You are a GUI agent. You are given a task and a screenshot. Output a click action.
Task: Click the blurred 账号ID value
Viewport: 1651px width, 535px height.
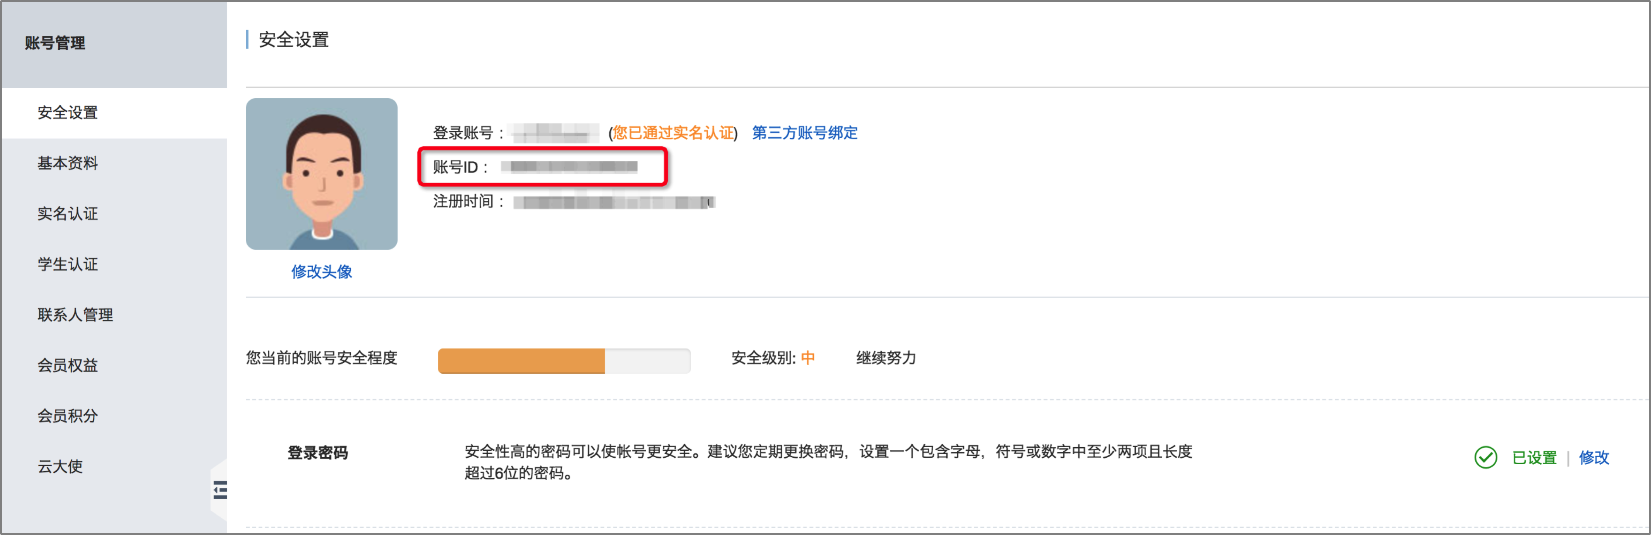click(569, 167)
